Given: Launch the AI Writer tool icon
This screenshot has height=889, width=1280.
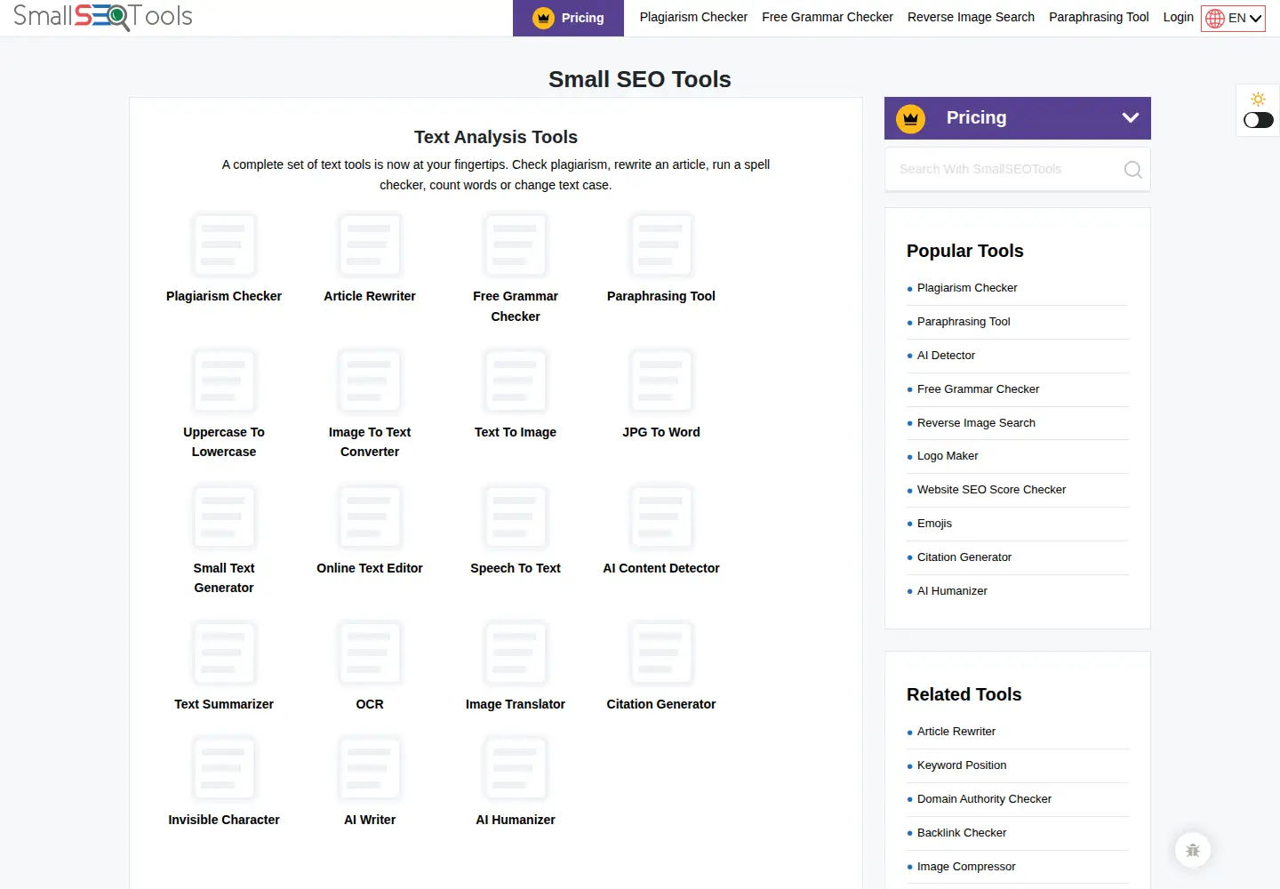Looking at the screenshot, I should click(370, 768).
